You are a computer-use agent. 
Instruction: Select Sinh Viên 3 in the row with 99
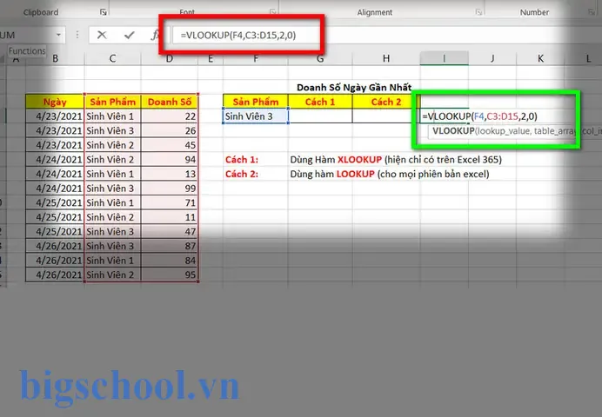point(112,189)
